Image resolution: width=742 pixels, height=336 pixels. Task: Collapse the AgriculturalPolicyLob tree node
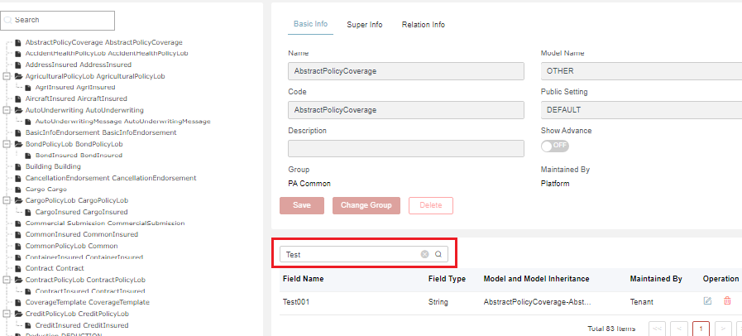click(6, 76)
